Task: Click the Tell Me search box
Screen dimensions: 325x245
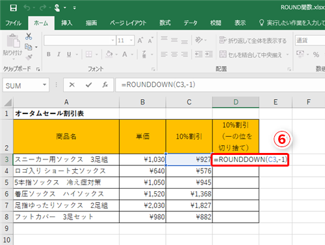Action: pos(292,23)
